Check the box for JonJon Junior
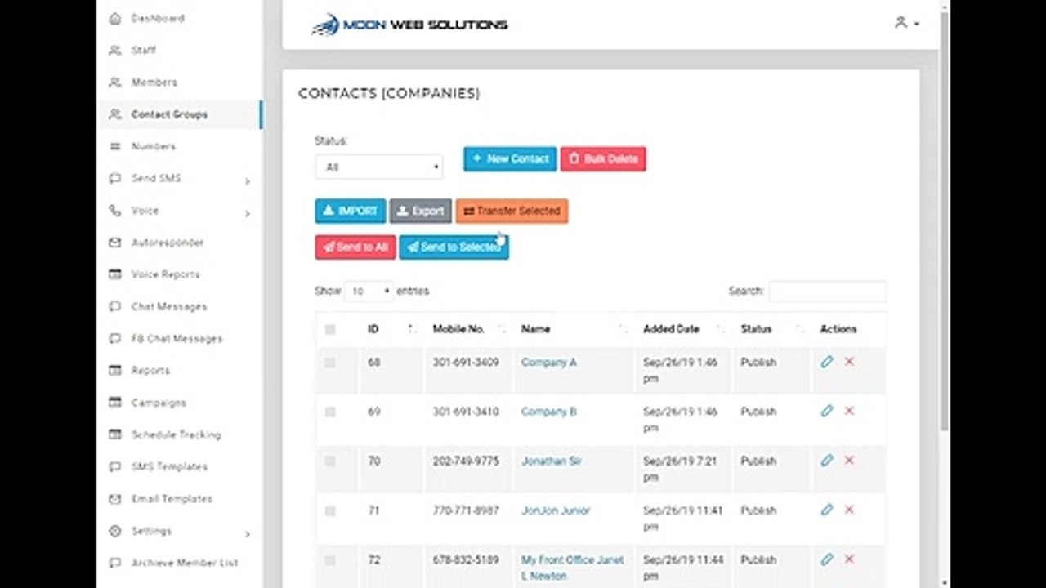The width and height of the screenshot is (1046, 588). (330, 511)
